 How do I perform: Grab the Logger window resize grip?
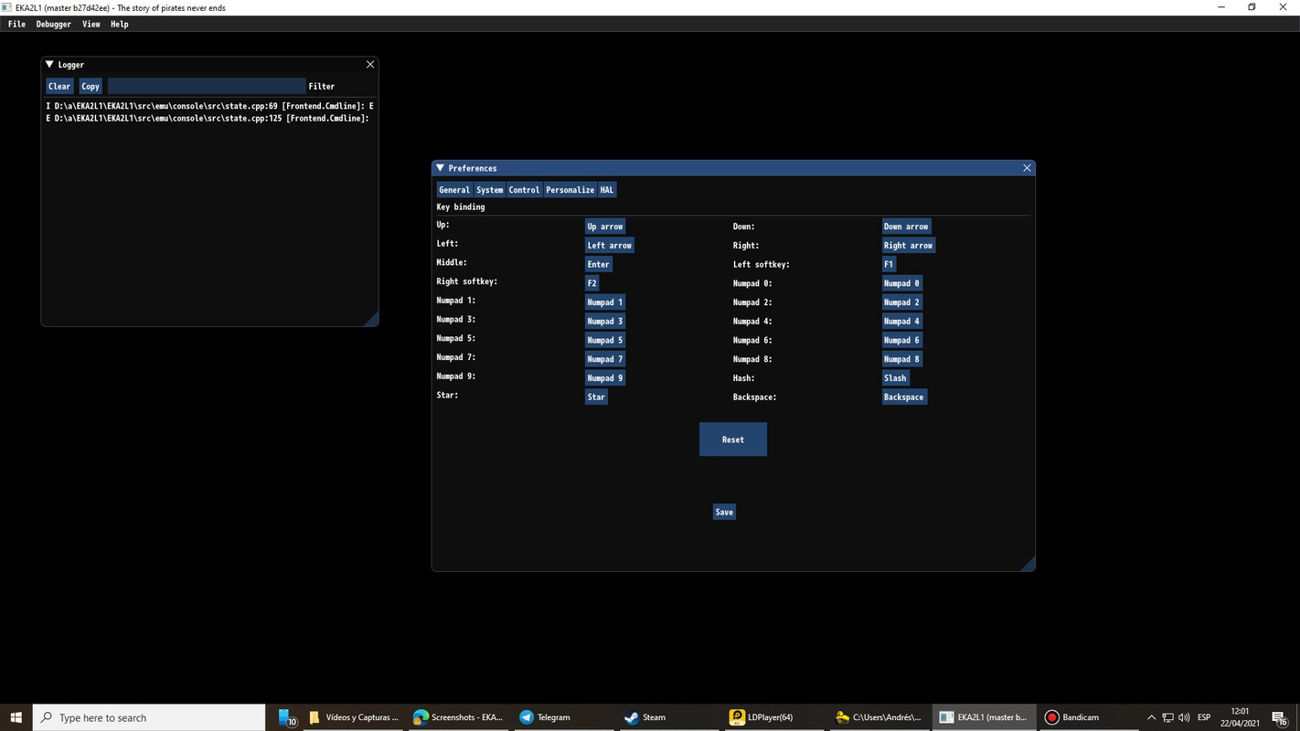tap(370, 318)
